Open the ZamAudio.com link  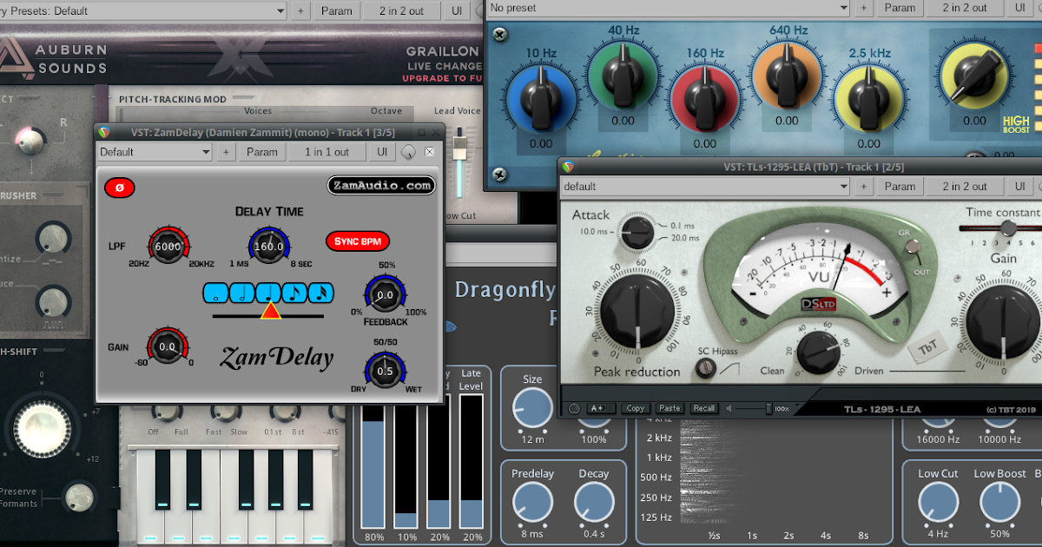pyautogui.click(x=381, y=185)
